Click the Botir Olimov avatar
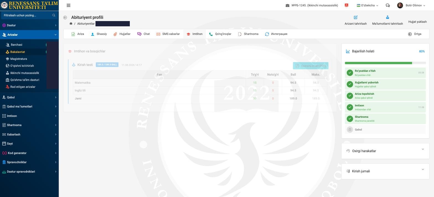Viewport: 434px width, 197px height. (400, 5)
